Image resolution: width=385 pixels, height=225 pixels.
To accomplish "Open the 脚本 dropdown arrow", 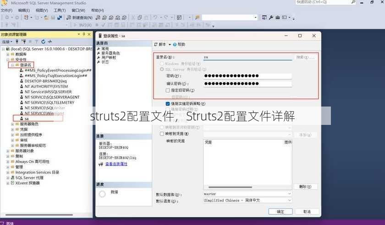I will [x=170, y=45].
